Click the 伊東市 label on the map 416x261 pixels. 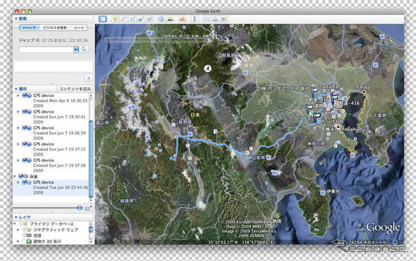coord(333,191)
